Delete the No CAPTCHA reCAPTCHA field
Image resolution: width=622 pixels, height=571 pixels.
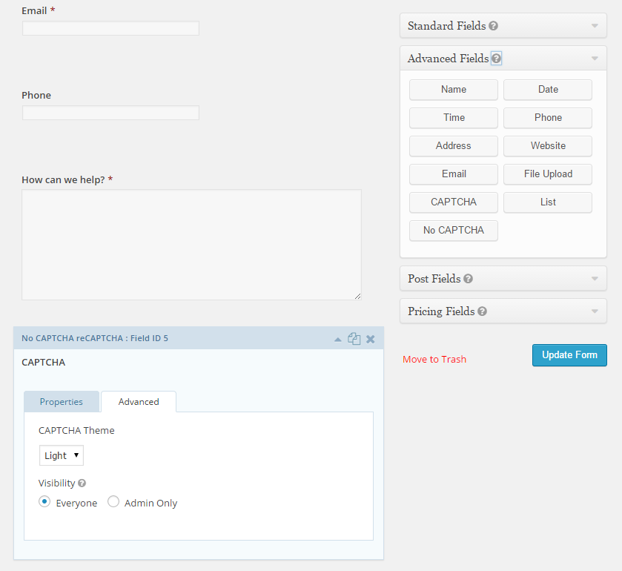[371, 339]
